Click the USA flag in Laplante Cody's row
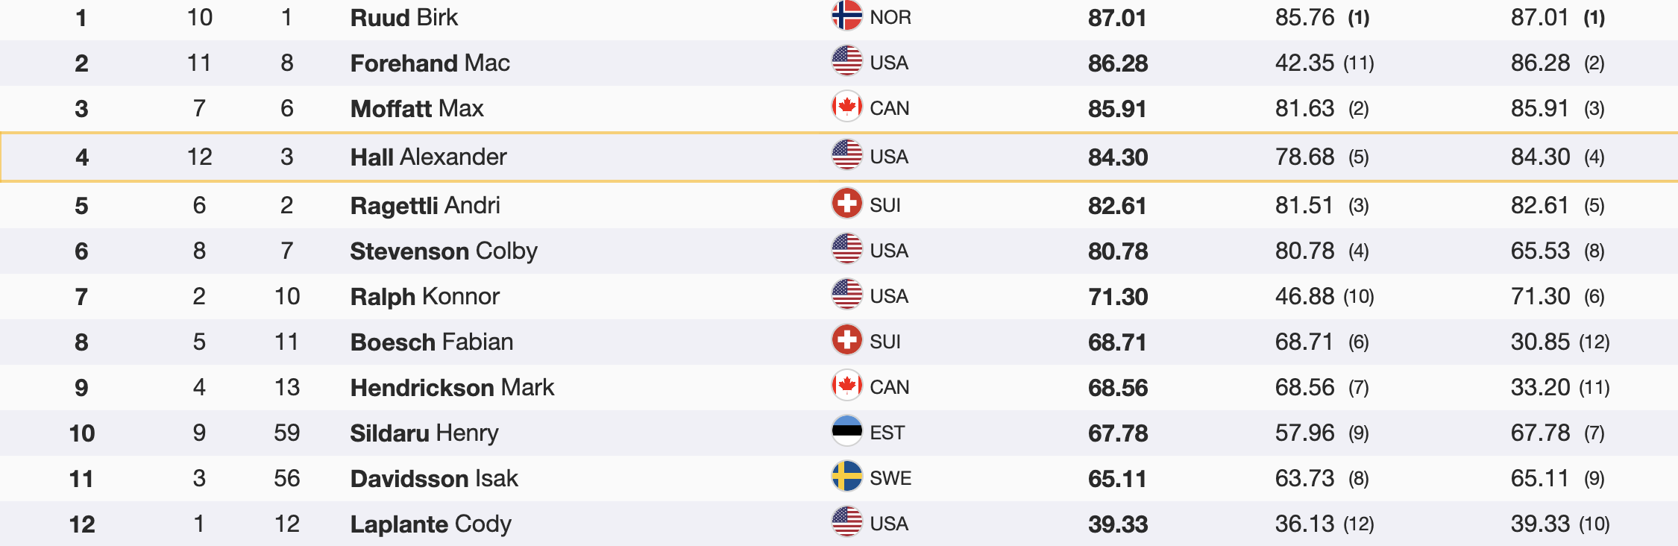This screenshot has height=546, width=1678. 846,523
